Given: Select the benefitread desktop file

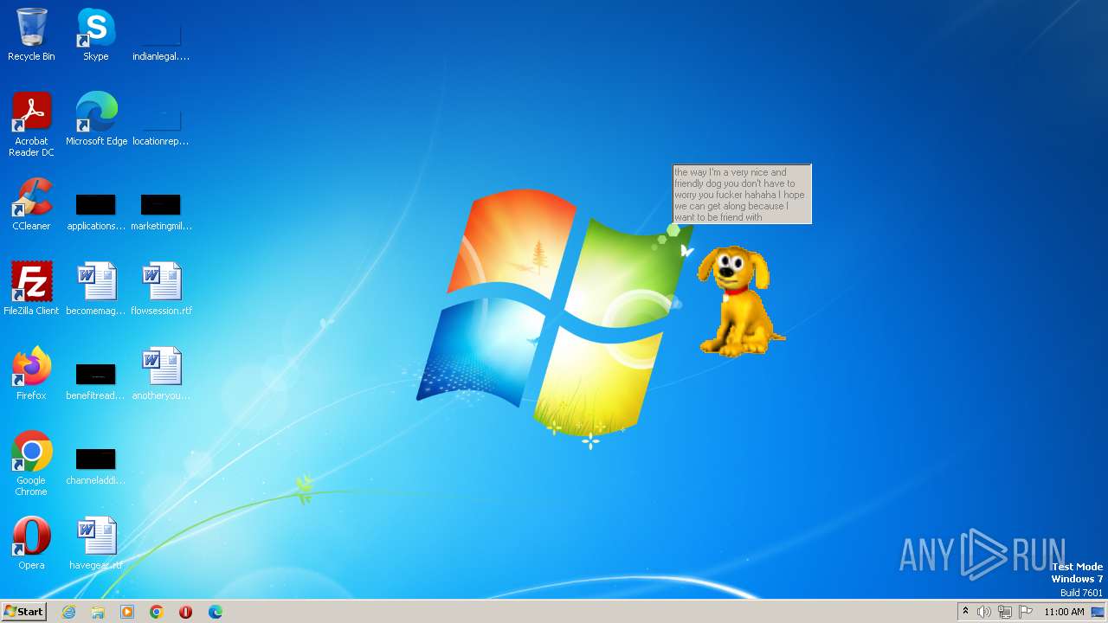Looking at the screenshot, I should click(x=95, y=381).
